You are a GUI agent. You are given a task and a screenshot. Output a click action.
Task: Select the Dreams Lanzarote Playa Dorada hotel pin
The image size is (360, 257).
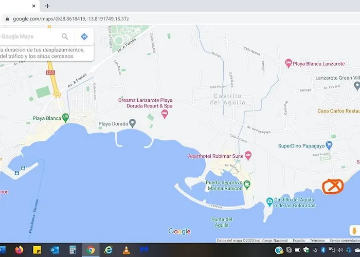click(x=165, y=114)
